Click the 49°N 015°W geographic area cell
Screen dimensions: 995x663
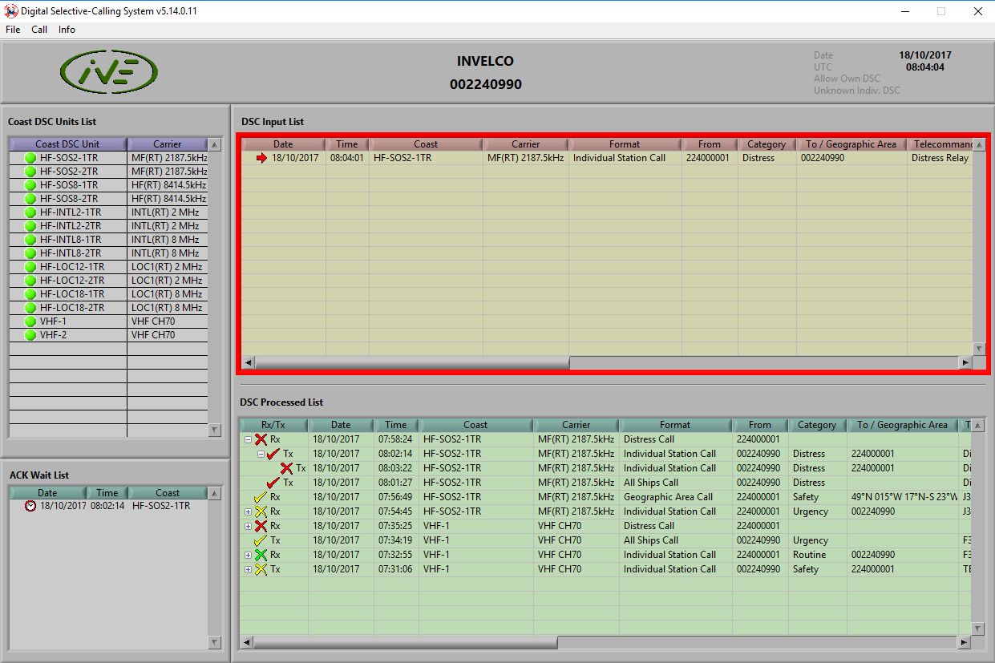point(904,497)
